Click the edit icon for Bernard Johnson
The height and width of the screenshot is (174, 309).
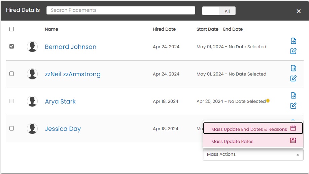(x=293, y=51)
